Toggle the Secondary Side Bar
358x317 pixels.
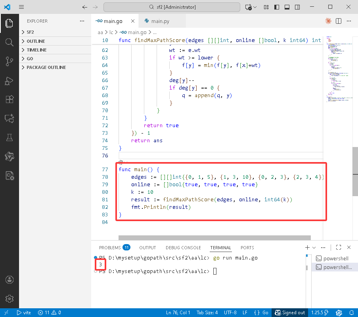[297, 7]
